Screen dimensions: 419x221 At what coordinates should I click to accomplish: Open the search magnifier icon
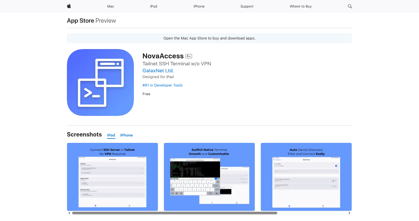[x=350, y=6]
